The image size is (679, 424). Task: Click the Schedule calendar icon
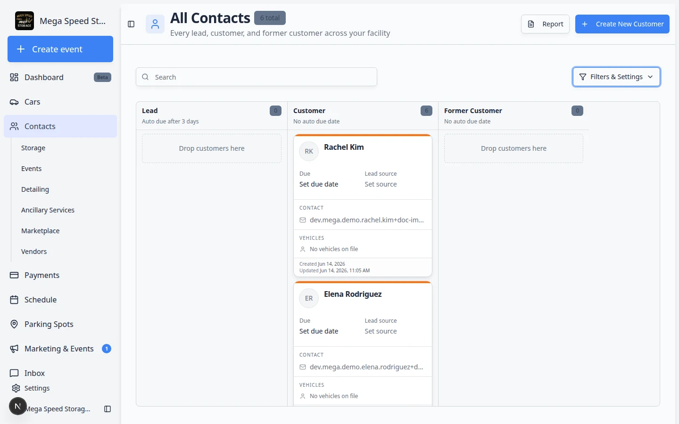pyautogui.click(x=14, y=300)
